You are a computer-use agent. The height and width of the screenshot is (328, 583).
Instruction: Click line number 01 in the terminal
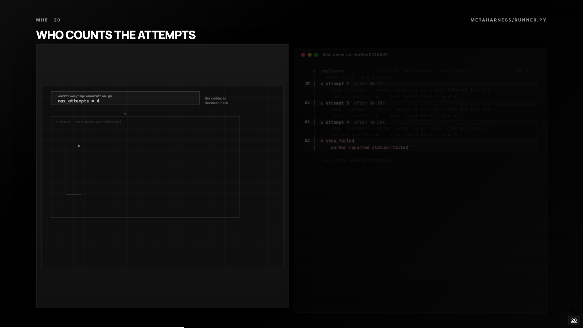coord(308,84)
